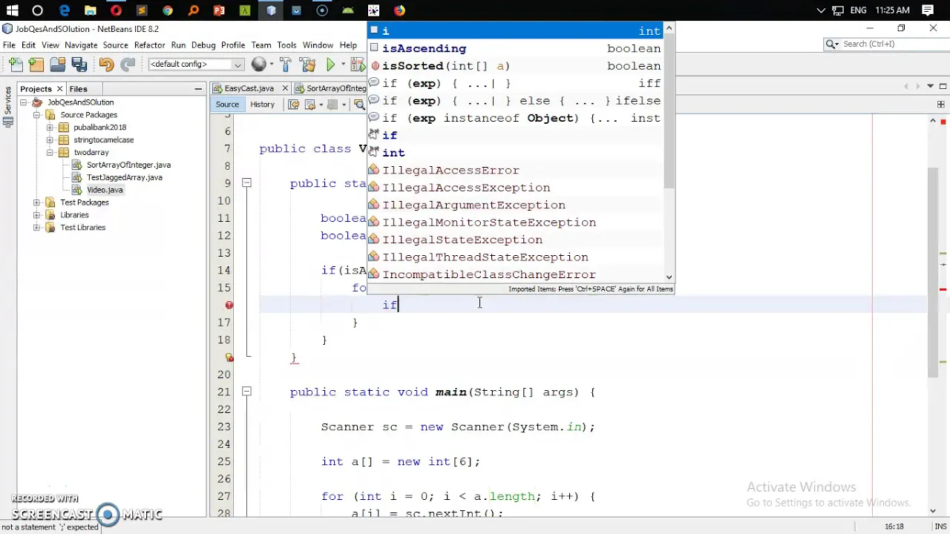The height and width of the screenshot is (534, 950).
Task: Open the Tools menu
Action: (x=286, y=45)
